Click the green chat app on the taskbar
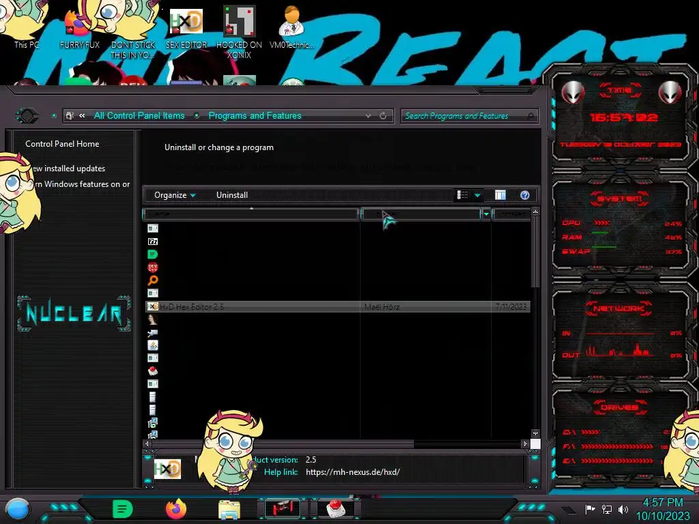699x524 pixels. pos(123,509)
